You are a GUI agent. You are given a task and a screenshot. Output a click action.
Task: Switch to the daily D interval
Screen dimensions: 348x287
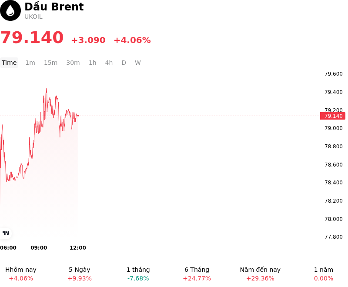124,63
